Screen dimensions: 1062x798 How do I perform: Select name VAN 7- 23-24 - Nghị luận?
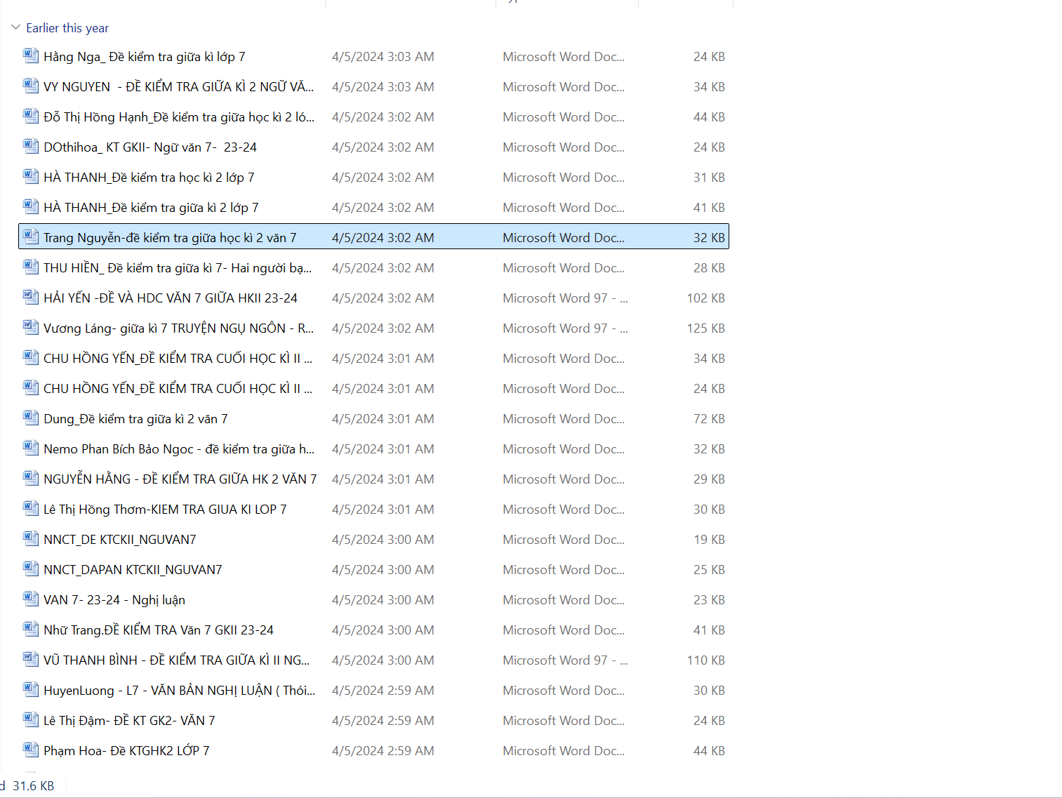coord(114,600)
